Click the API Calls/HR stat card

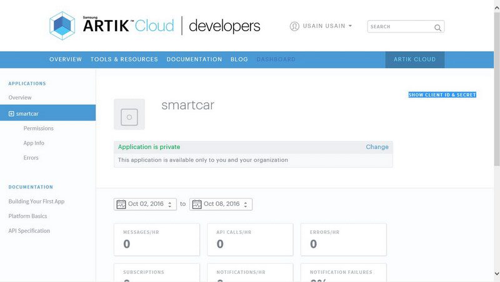click(250, 240)
